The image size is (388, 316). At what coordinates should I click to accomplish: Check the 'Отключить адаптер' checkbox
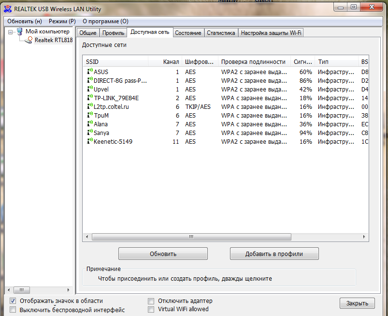(x=151, y=301)
